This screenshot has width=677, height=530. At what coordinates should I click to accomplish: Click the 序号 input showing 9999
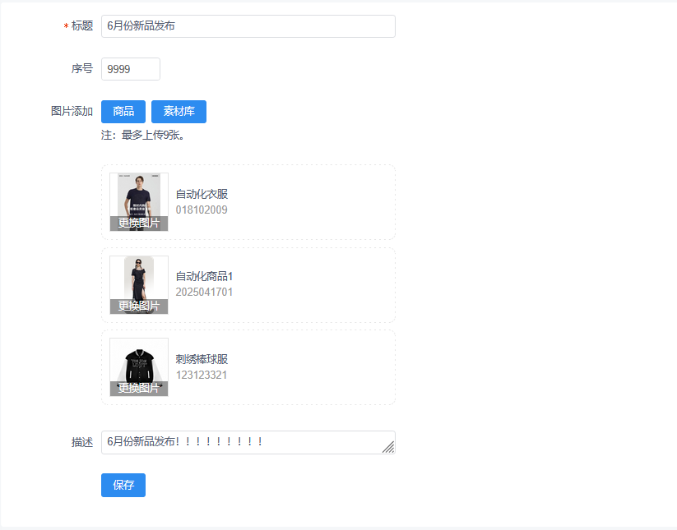pyautogui.click(x=131, y=69)
